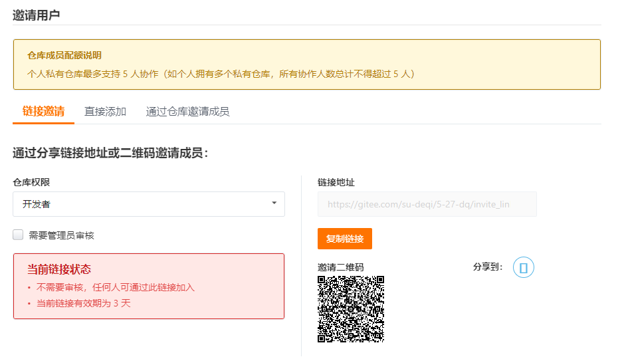Click the 链接地址 label

click(336, 182)
